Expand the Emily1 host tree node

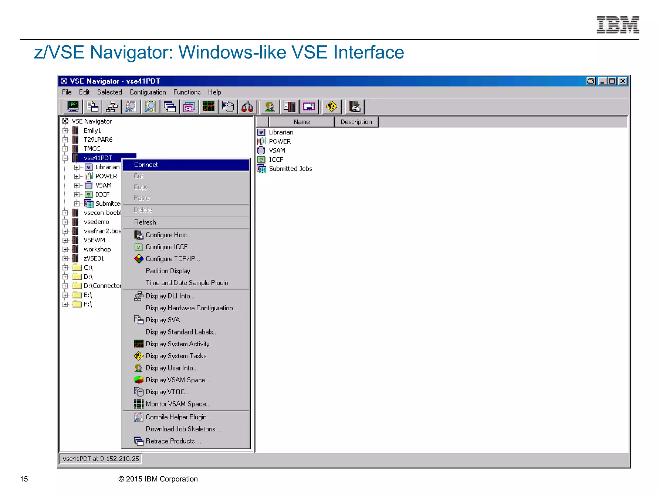pyautogui.click(x=65, y=131)
